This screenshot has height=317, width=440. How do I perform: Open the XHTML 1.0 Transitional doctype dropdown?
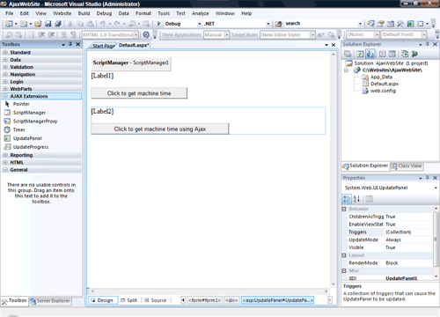(x=136, y=35)
